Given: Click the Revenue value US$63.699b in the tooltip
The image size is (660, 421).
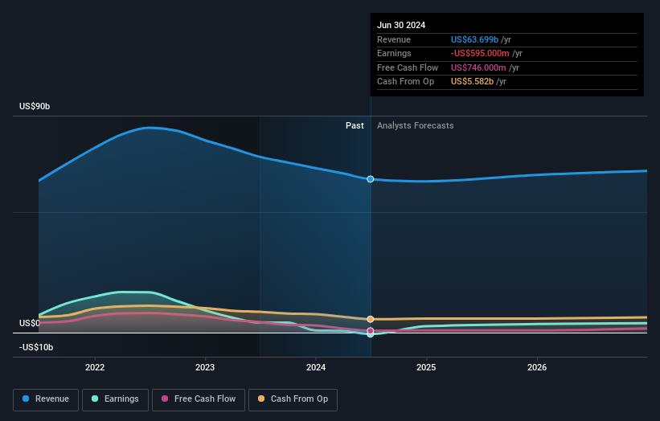Looking at the screenshot, I should click(474, 39).
